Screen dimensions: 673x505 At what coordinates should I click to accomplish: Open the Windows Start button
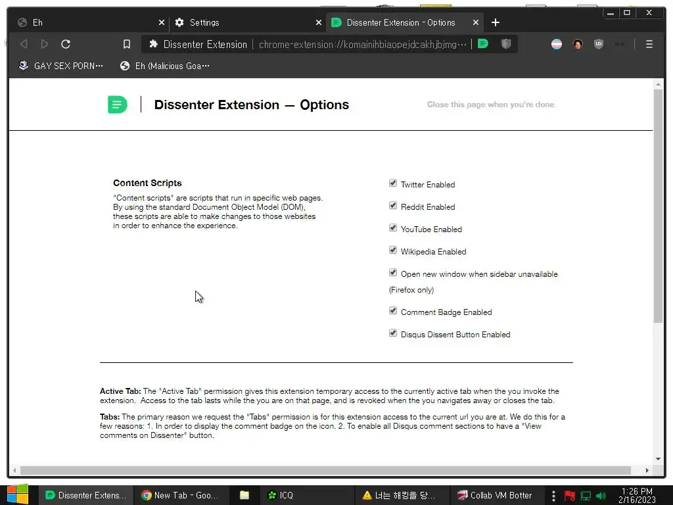click(18, 495)
